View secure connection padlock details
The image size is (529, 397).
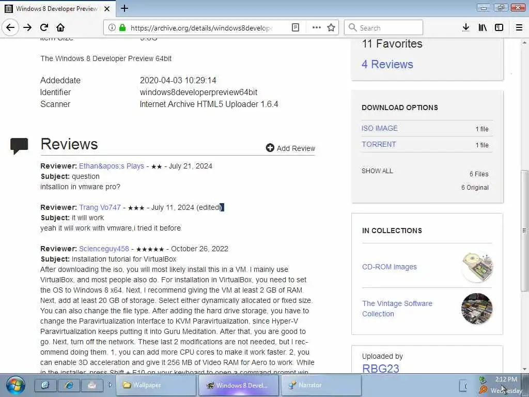[122, 27]
